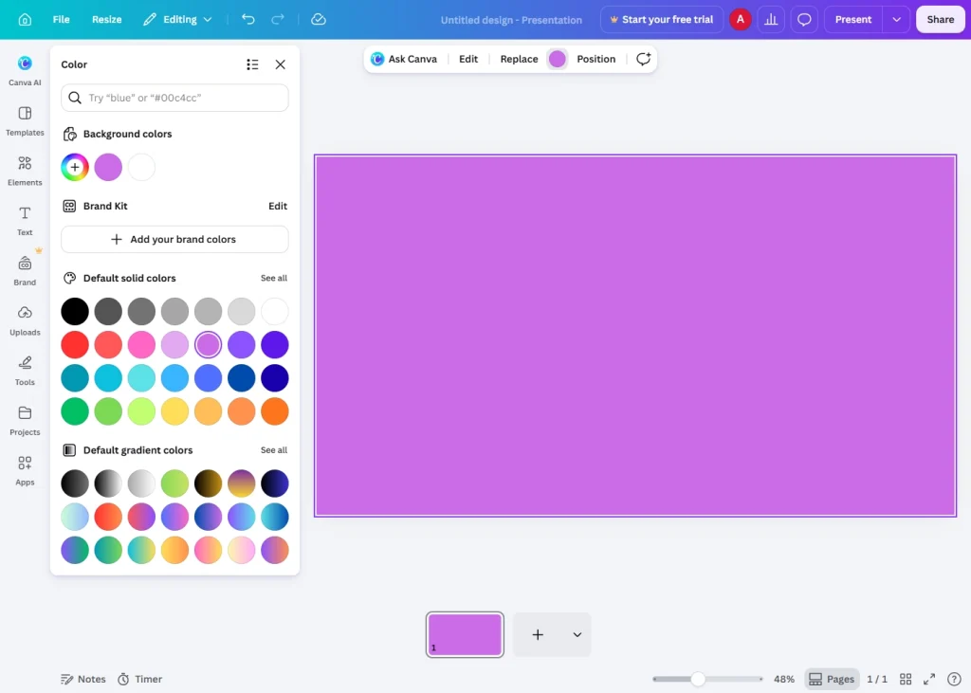The height and width of the screenshot is (693, 971).
Task: Open the Apps panel
Action: click(x=25, y=470)
